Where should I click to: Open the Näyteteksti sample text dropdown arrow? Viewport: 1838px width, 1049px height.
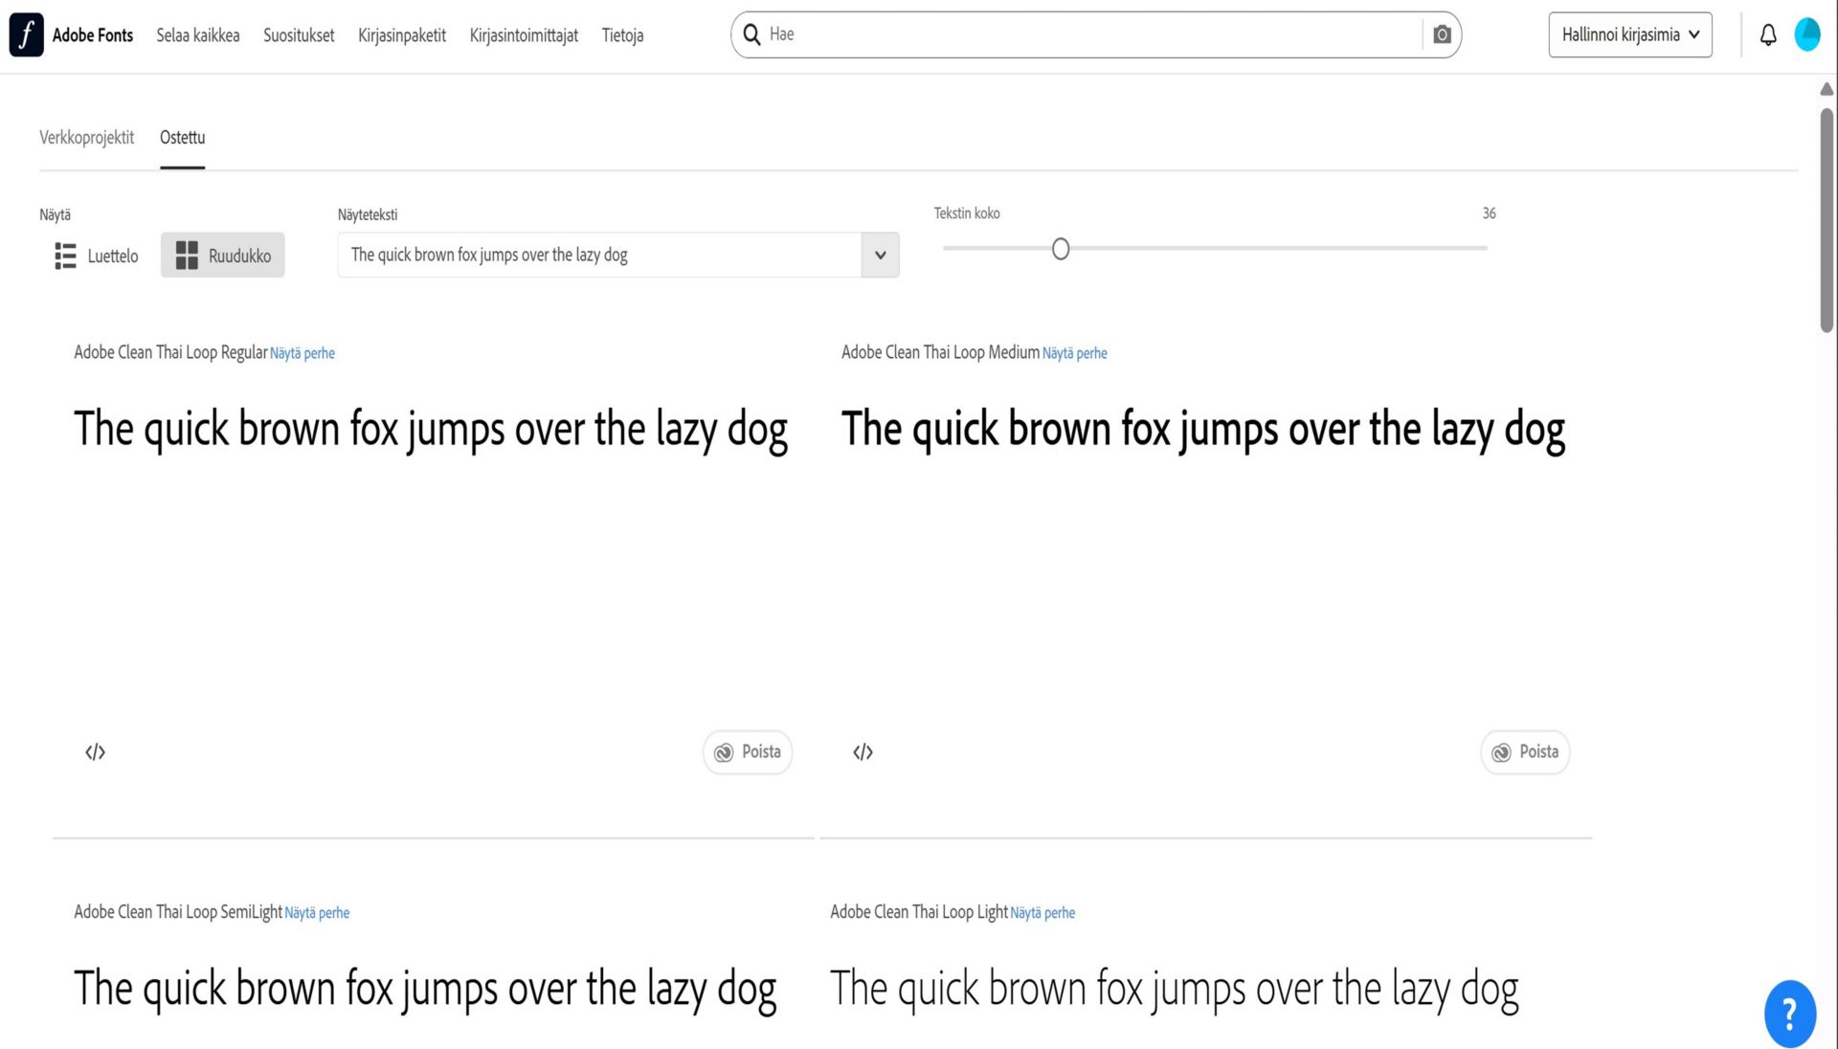tap(880, 256)
